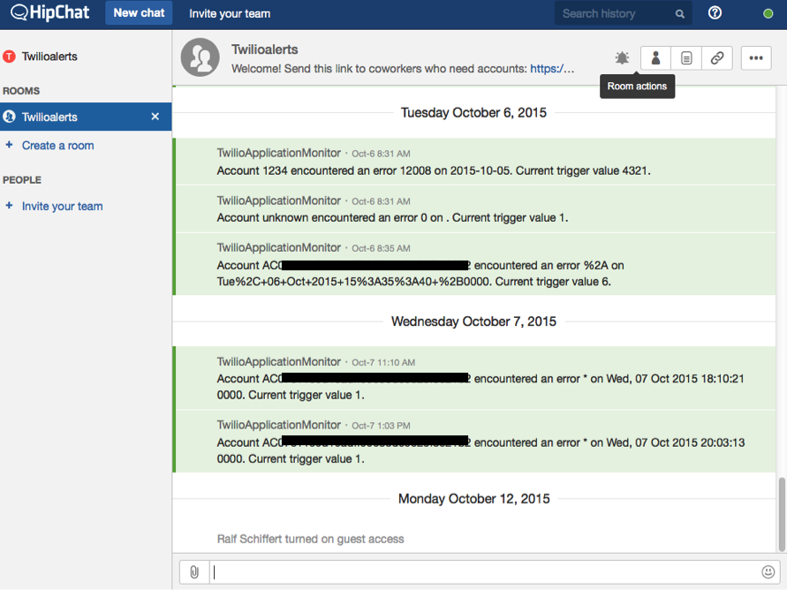
Task: Click plus icon beside Invite your team
Action: pyautogui.click(x=9, y=206)
